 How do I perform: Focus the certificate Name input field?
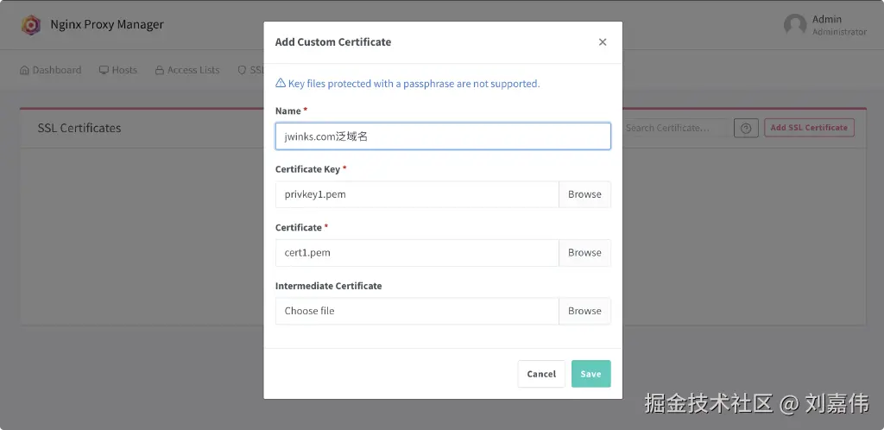tap(443, 136)
